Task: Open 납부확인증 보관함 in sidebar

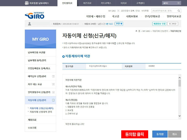Action: click(40, 53)
